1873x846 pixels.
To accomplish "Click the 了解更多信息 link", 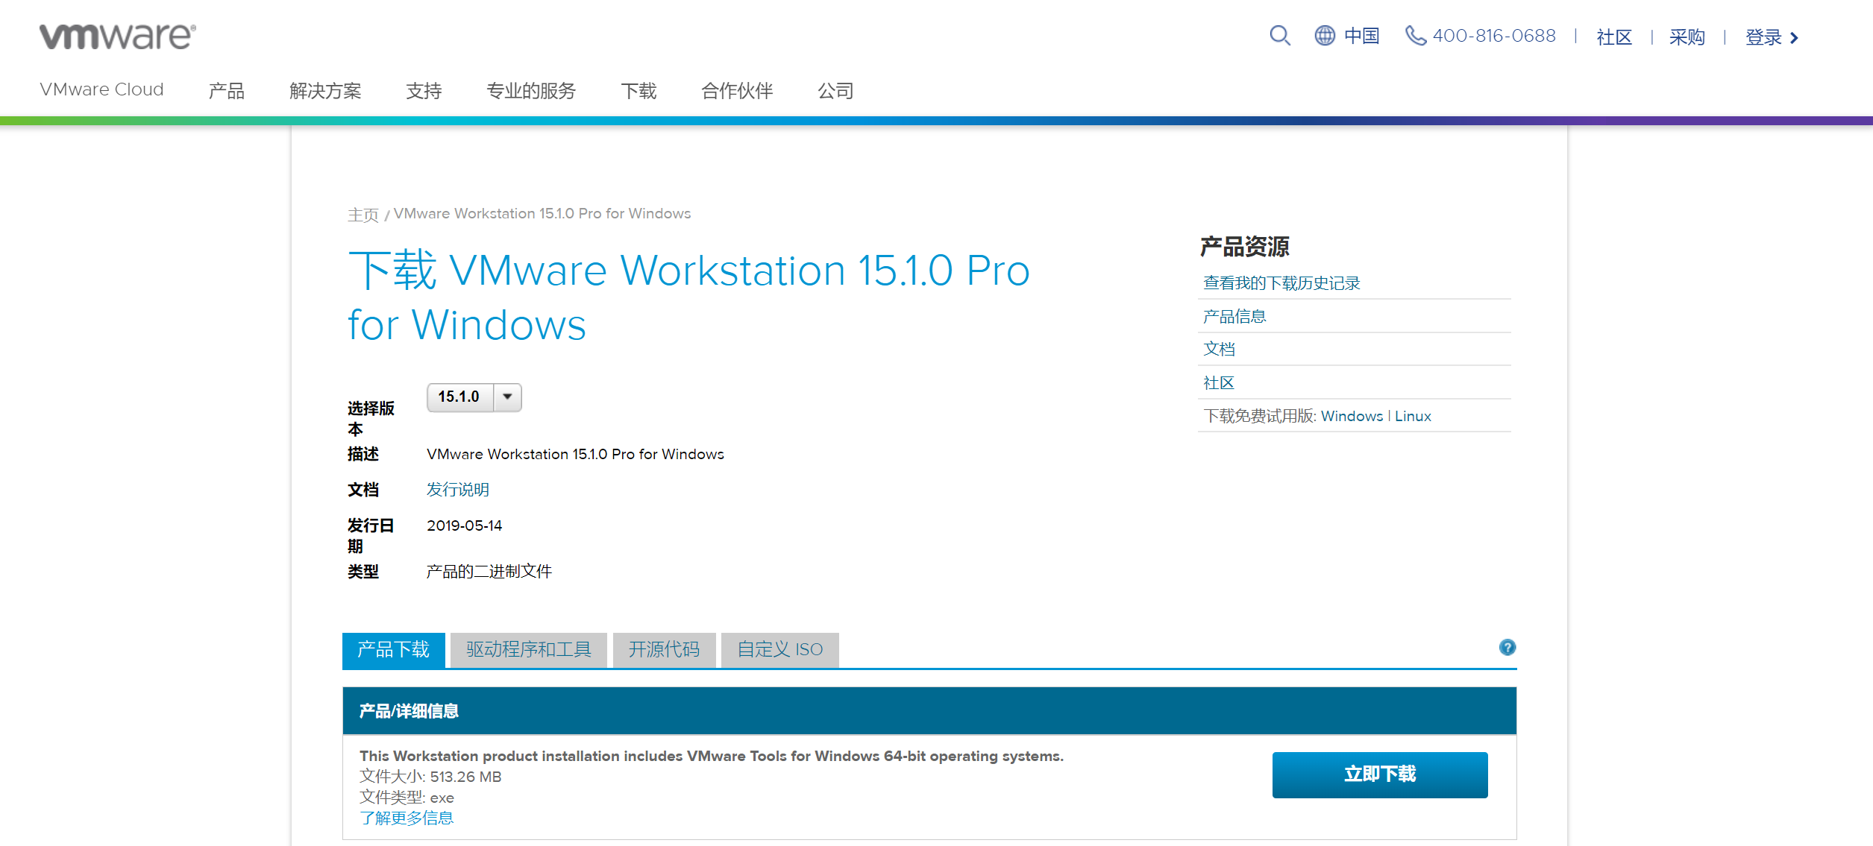I will click(x=407, y=818).
